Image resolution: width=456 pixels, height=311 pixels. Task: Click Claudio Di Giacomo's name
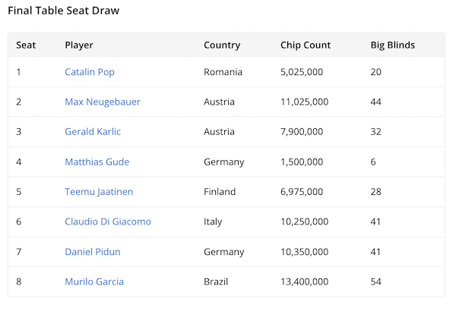coord(108,221)
